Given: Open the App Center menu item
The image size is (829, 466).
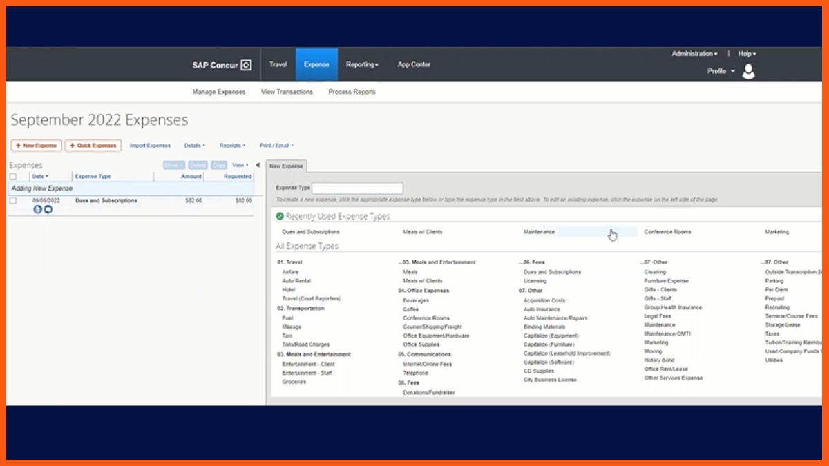Looking at the screenshot, I should point(414,64).
